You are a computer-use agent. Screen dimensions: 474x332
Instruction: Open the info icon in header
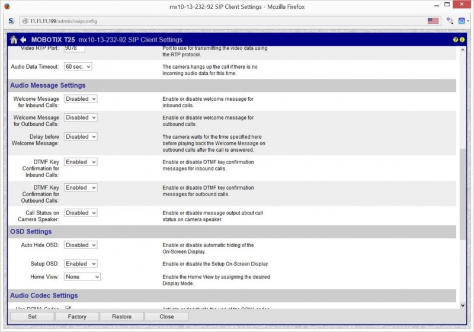pyautogui.click(x=462, y=40)
